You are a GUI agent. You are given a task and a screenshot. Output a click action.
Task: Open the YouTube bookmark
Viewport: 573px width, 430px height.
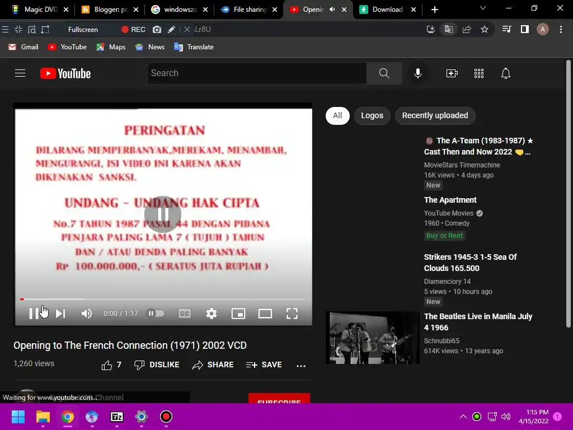coord(67,47)
